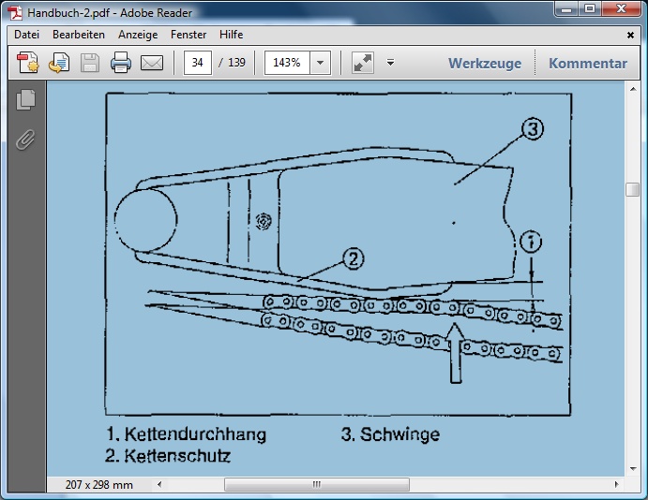Click the Save file floppy icon
The width and height of the screenshot is (648, 500).
90,63
